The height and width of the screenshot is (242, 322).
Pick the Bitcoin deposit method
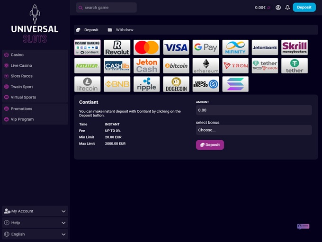pyautogui.click(x=176, y=66)
